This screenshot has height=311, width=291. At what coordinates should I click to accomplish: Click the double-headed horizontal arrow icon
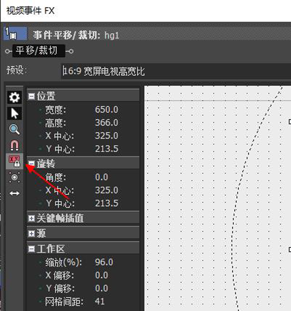[14, 193]
